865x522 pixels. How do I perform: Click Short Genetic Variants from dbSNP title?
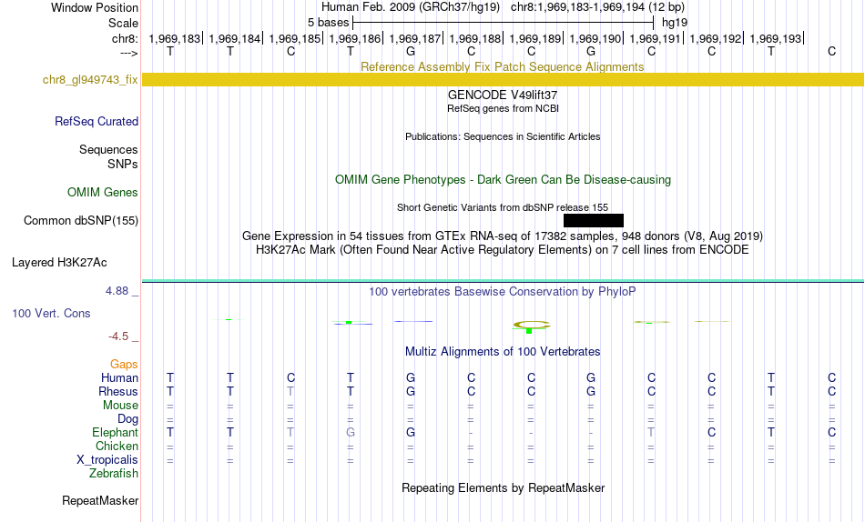click(503, 208)
